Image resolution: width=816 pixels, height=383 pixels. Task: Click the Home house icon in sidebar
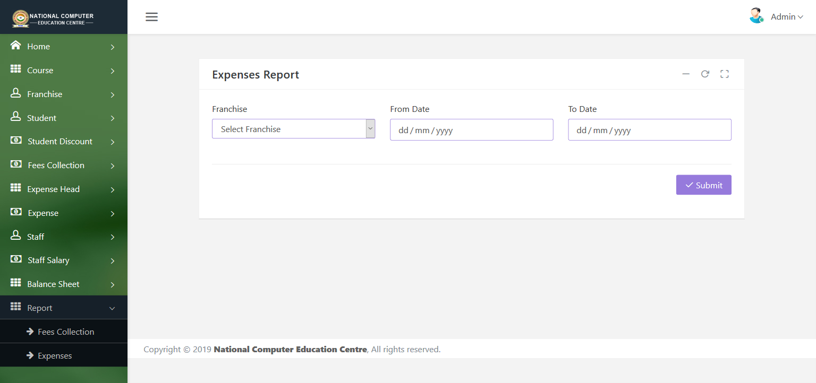pos(16,46)
